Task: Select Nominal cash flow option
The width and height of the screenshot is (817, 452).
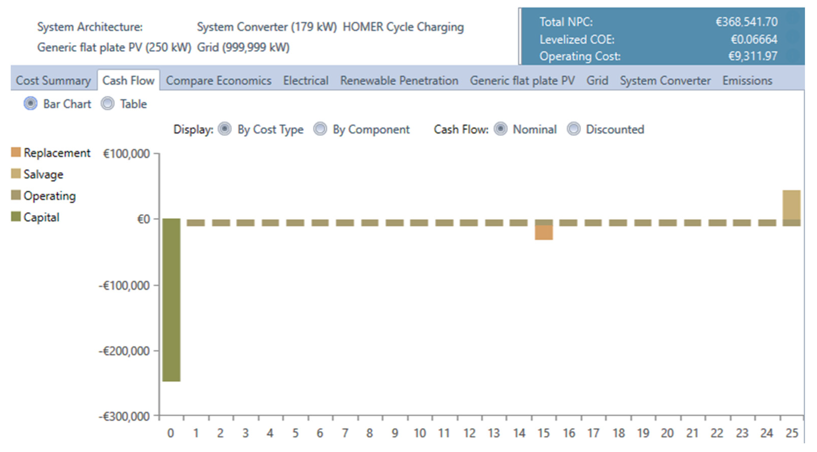Action: pos(500,129)
